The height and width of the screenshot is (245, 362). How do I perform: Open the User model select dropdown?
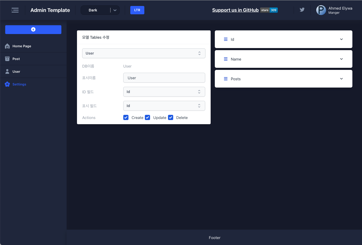[144, 53]
